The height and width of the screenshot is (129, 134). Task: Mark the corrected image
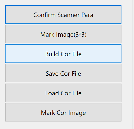63,112
